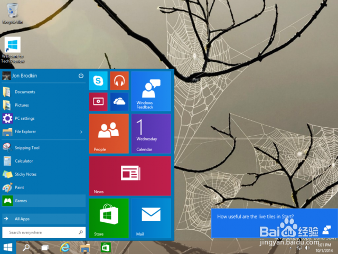Open Store from taskbar

point(106,247)
